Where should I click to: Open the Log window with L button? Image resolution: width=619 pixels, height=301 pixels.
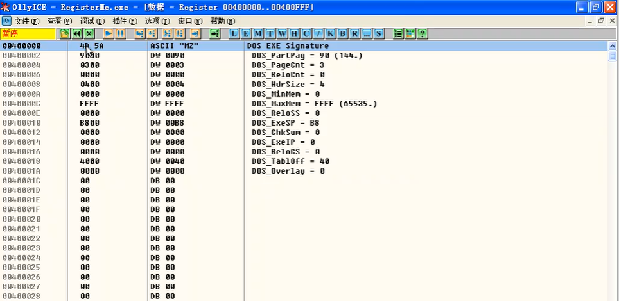click(x=234, y=34)
